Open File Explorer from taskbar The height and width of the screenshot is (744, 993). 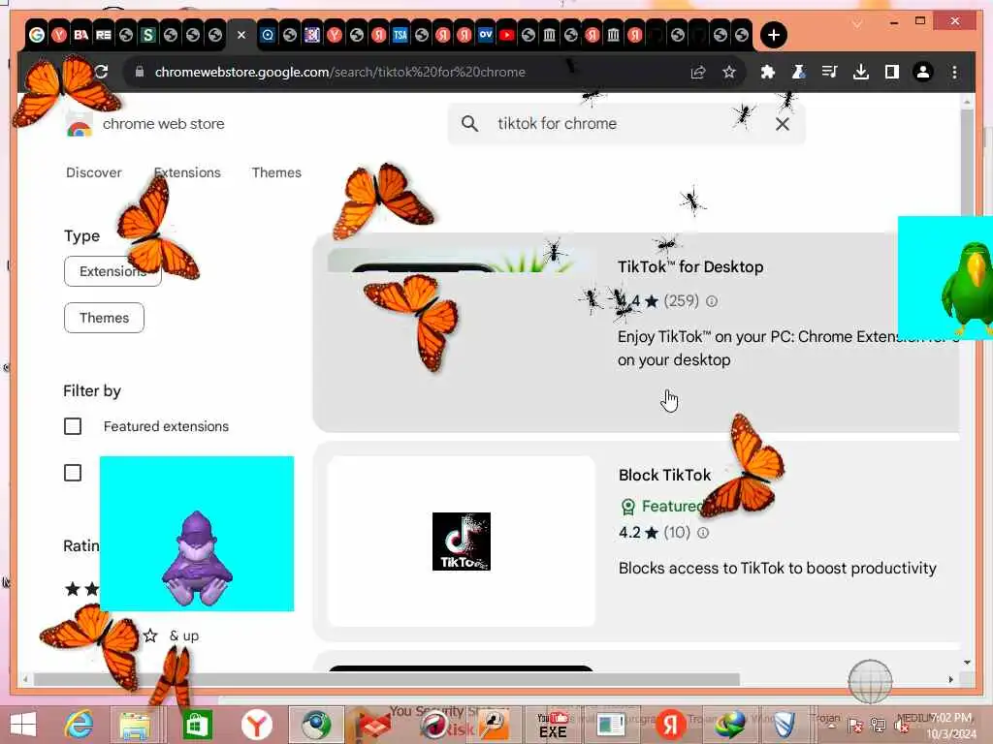pyautogui.click(x=135, y=726)
